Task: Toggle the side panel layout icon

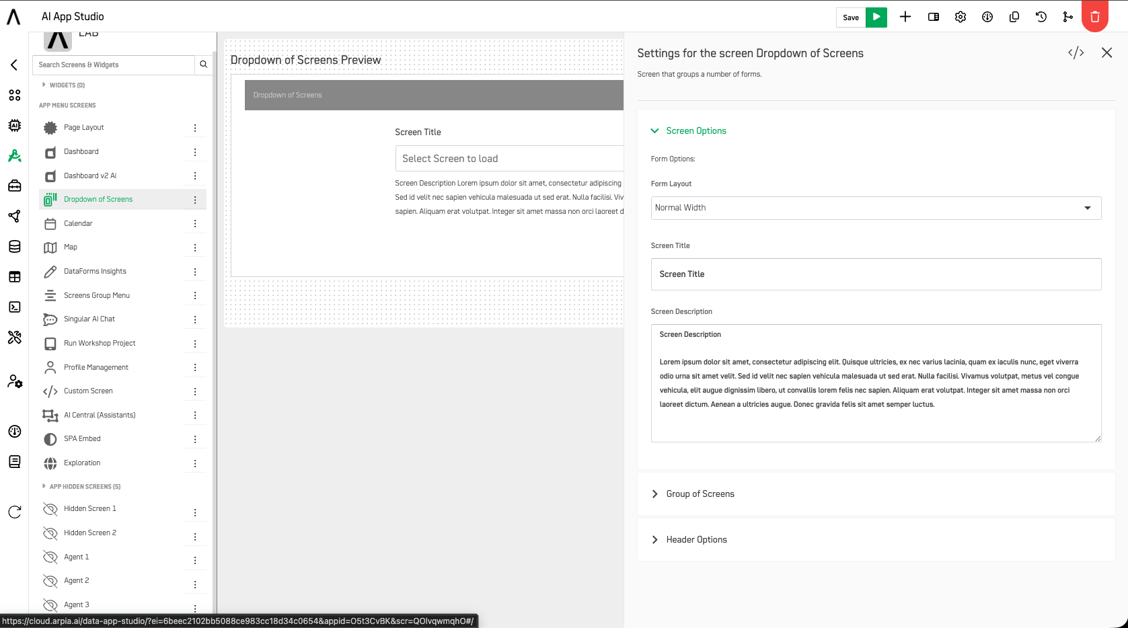Action: coord(934,17)
